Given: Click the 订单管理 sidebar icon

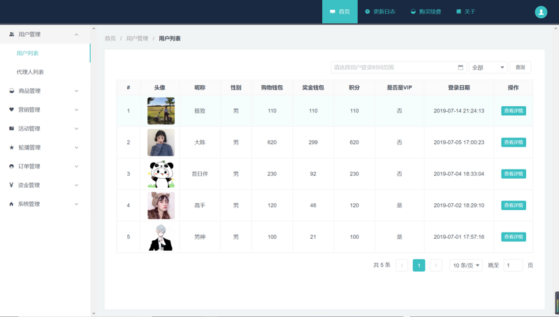Looking at the screenshot, I should tap(11, 166).
